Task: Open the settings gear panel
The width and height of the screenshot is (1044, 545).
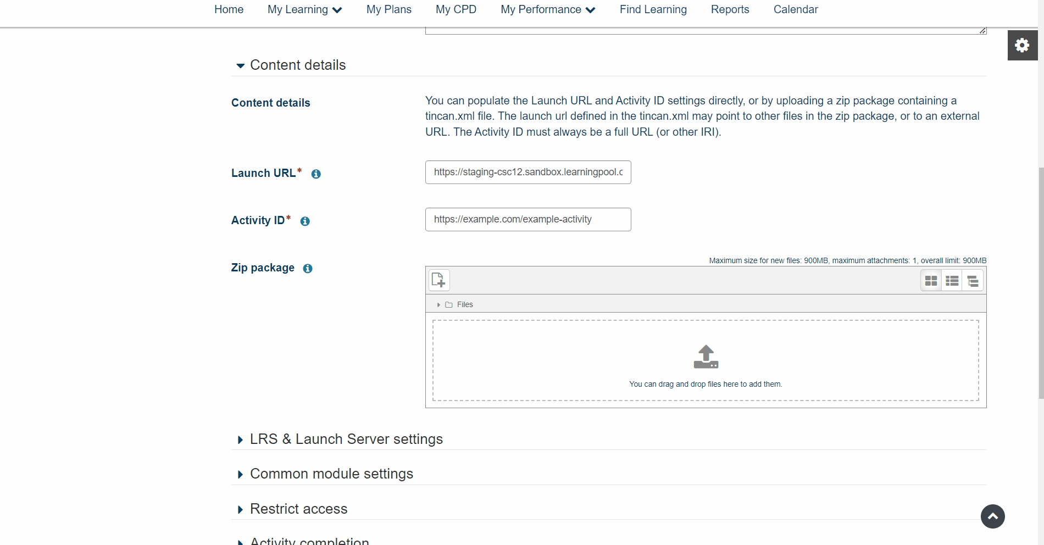Action: pos(1022,45)
